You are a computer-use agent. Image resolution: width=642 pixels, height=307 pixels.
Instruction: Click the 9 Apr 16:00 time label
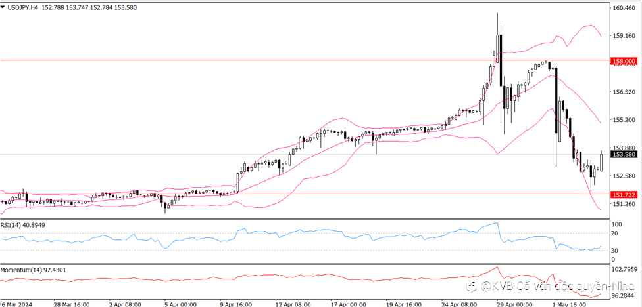[x=235, y=304]
